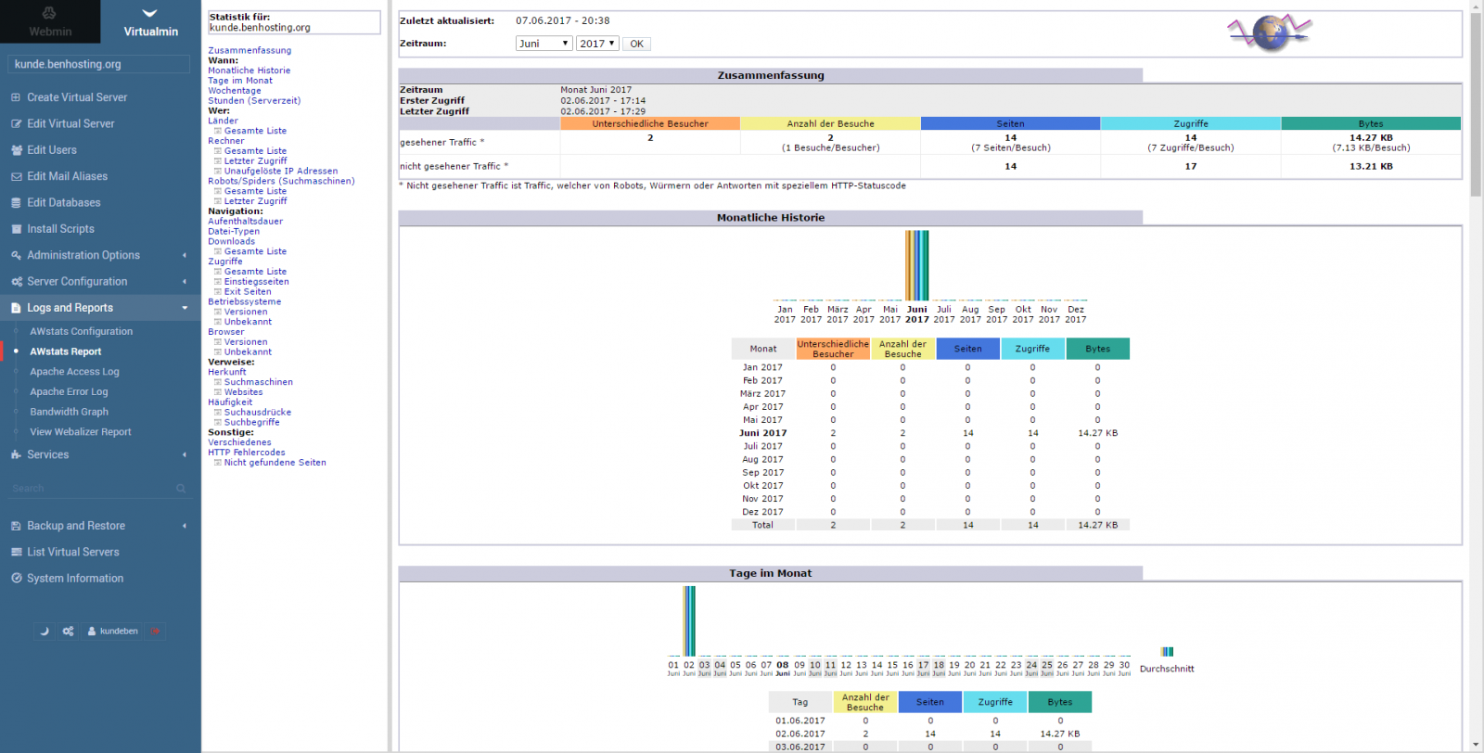Click the red logout icon

click(156, 632)
